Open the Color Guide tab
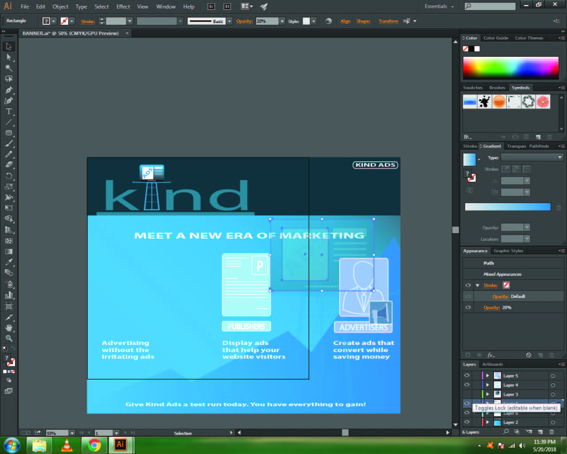Viewport: 567px width, 454px height. click(496, 38)
